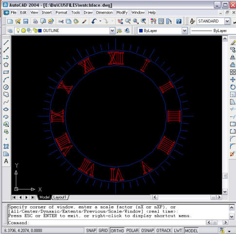Select the Polygon tool
This screenshot has width=236, height=234.
6,65
